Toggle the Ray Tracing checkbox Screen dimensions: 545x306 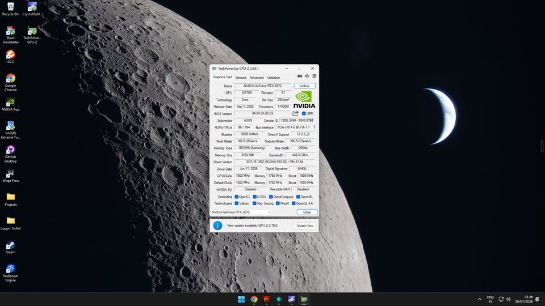(254, 203)
